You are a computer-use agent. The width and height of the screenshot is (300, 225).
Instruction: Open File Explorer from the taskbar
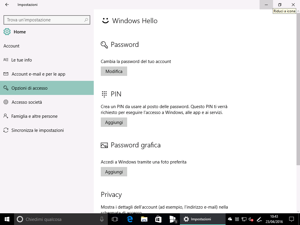[144, 219]
